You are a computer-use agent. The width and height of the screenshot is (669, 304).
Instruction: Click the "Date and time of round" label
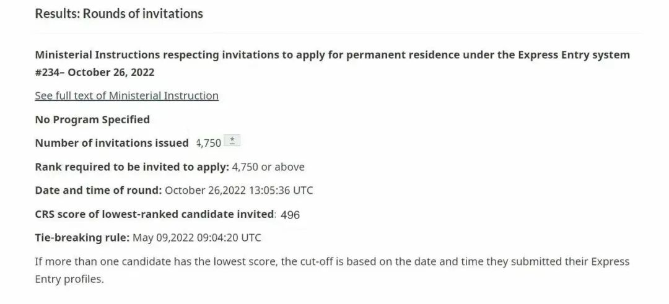[98, 190]
